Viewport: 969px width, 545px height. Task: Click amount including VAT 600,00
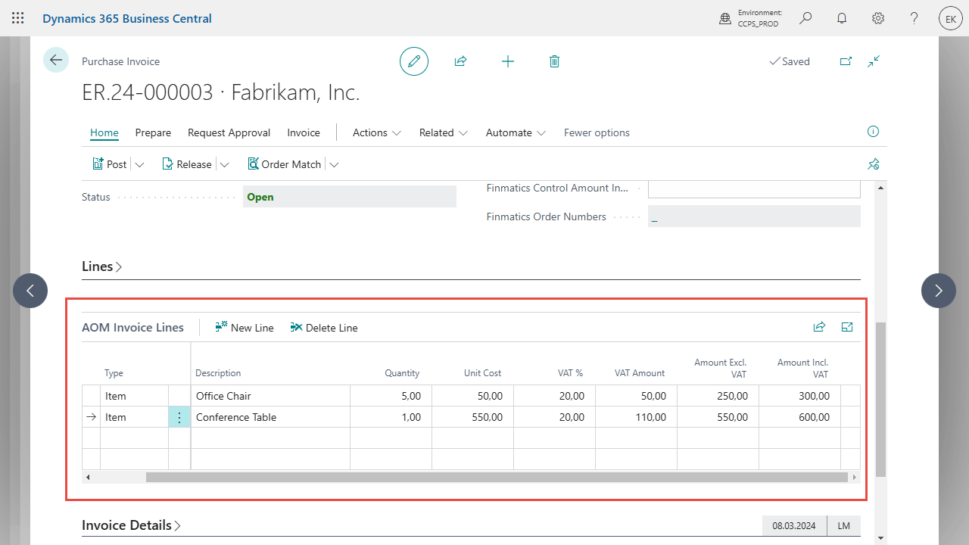(x=799, y=417)
